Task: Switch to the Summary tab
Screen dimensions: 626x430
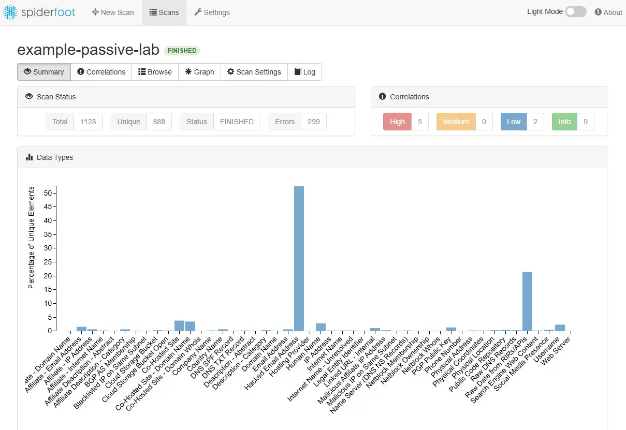Action: click(44, 72)
